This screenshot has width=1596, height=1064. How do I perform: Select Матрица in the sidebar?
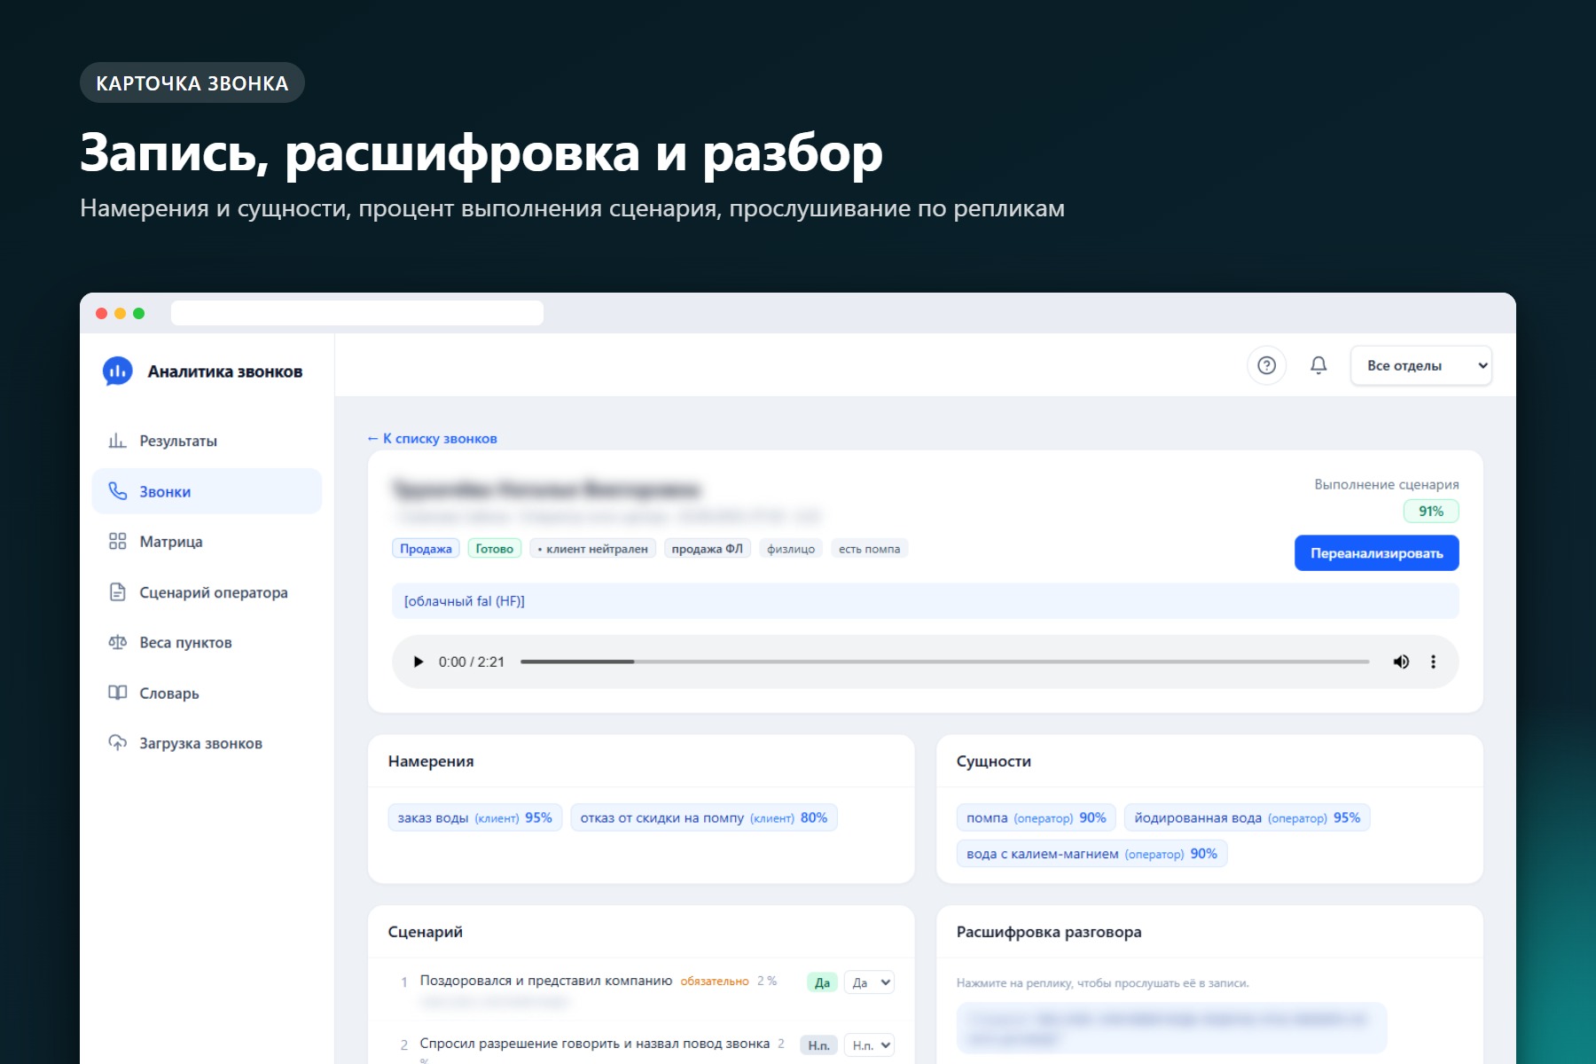tap(207, 541)
